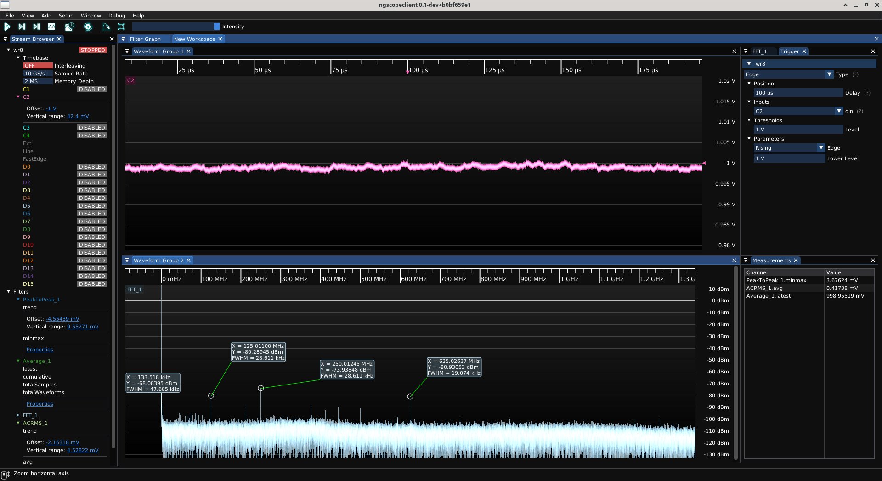The height and width of the screenshot is (481, 882).
Task: Open the File menu
Action: [10, 16]
